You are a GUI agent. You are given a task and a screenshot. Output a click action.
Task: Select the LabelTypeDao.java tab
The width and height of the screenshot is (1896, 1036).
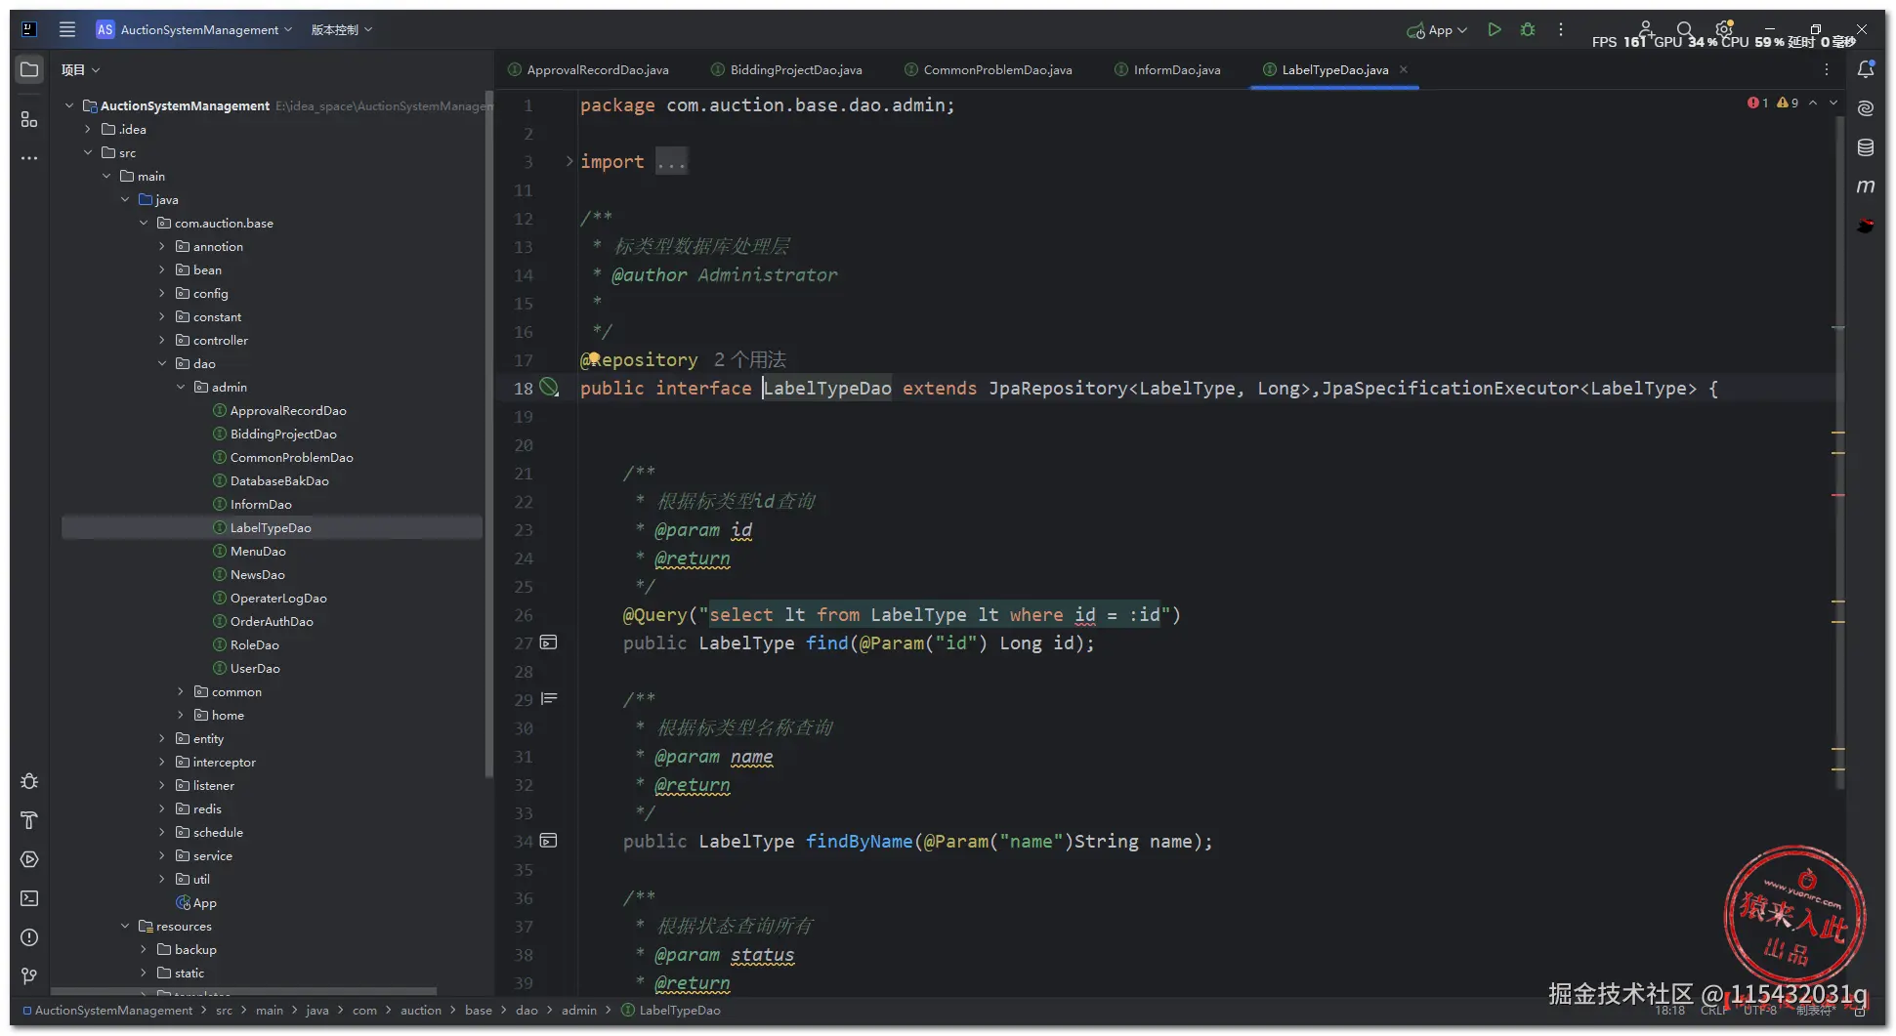click(1334, 69)
